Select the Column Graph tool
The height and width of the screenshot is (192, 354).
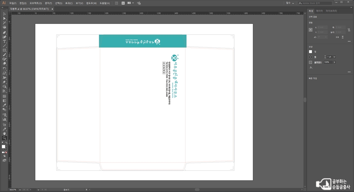tap(4, 120)
